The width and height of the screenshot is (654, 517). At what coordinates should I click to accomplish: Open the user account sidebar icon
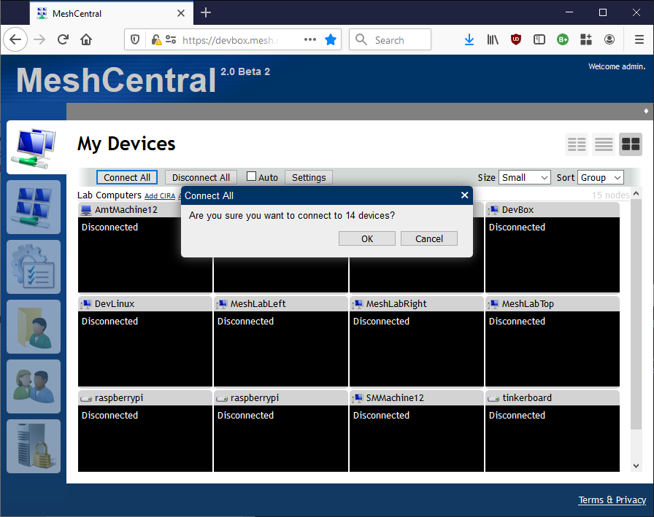(x=34, y=327)
